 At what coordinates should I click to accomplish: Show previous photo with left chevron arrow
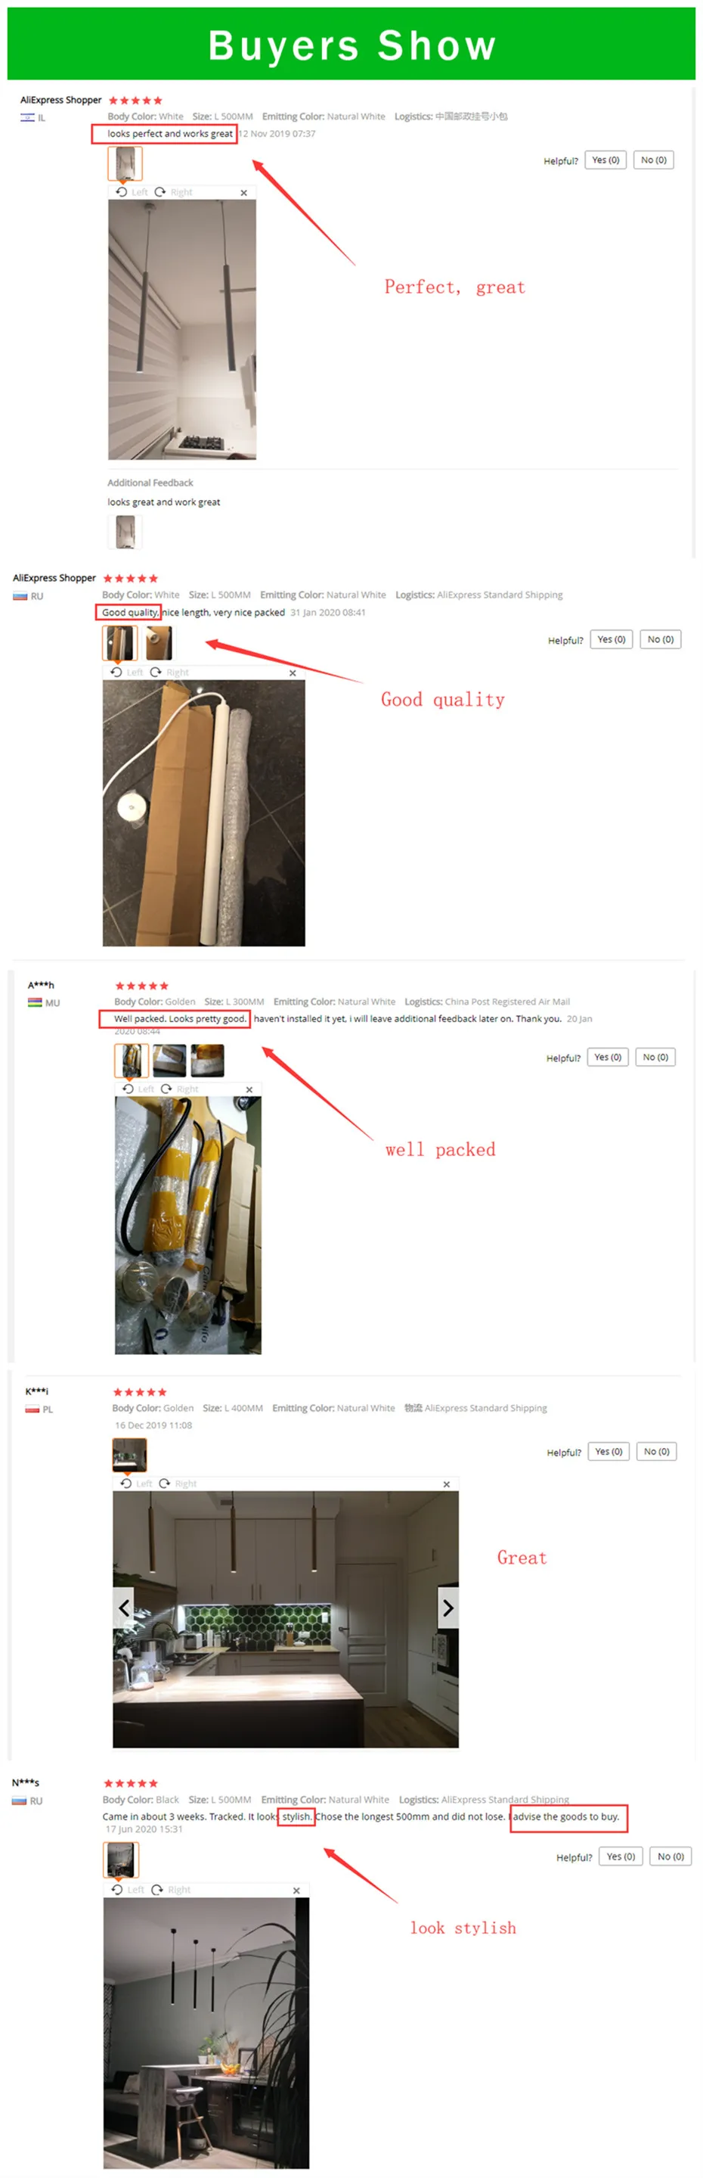pos(123,1608)
